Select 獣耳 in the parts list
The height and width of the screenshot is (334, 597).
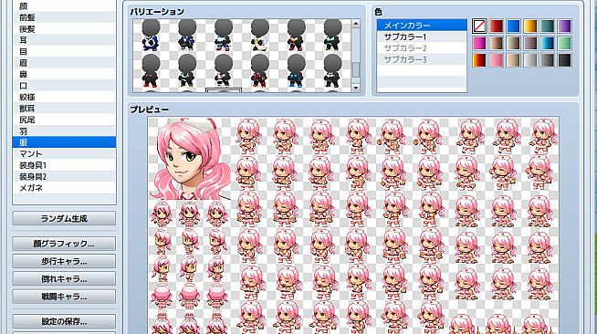point(64,109)
